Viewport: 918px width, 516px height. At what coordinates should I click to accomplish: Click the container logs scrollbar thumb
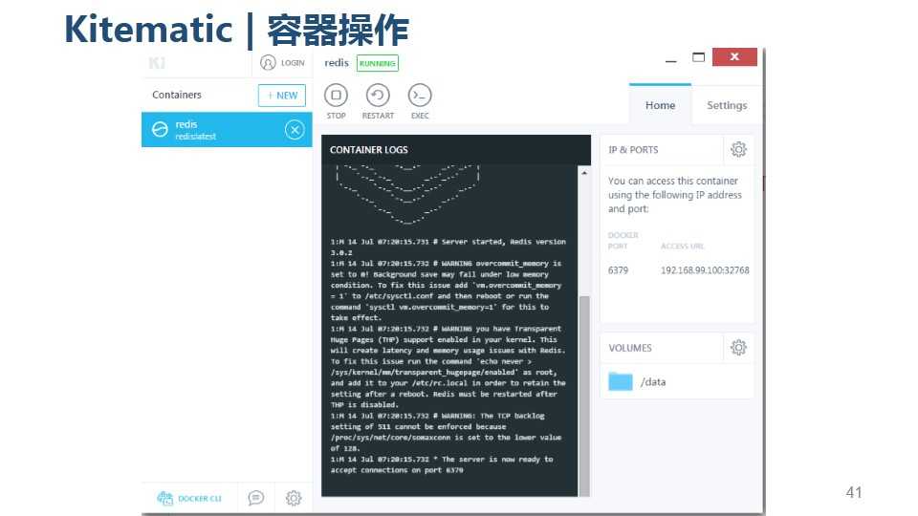(584, 396)
